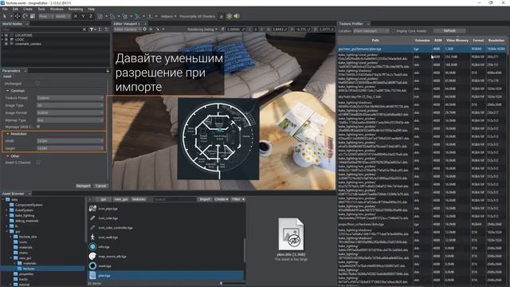The image size is (510, 287).
Task: Activate the Scale manipulator tool
Action: point(33,16)
